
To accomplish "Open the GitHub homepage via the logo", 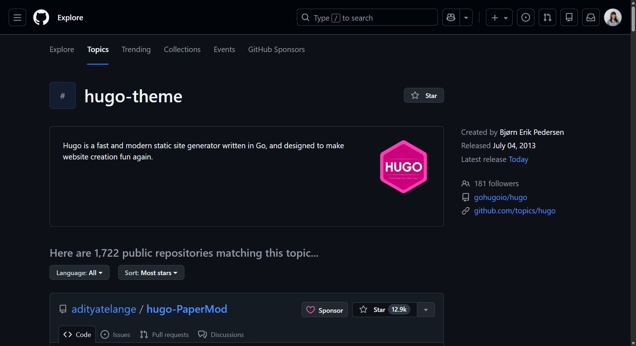I will (x=41, y=17).
